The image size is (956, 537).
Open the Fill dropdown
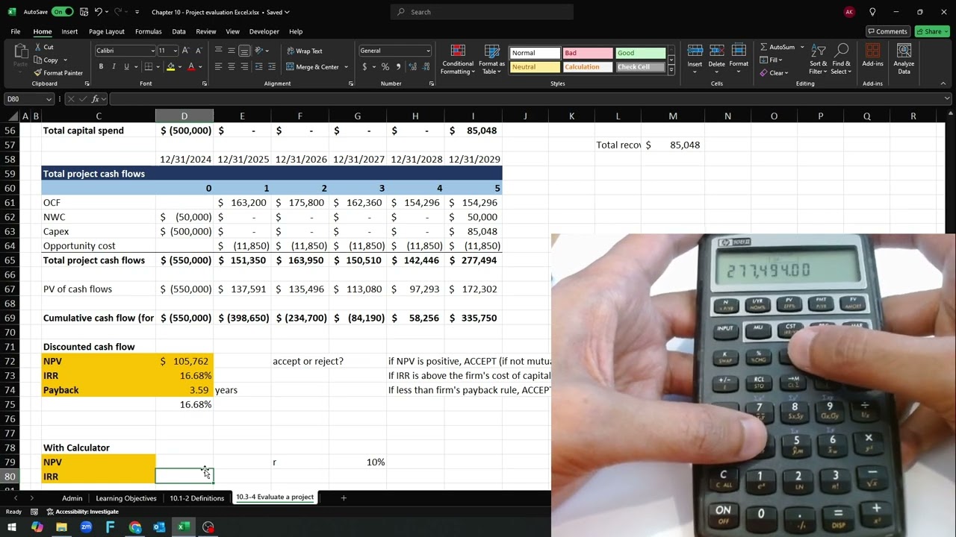tap(771, 60)
